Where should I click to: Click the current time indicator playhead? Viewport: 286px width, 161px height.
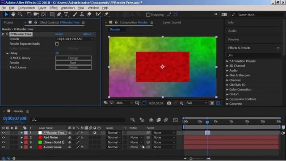207,122
